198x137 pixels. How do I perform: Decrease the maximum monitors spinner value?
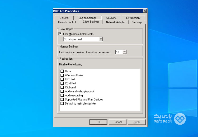125,53
